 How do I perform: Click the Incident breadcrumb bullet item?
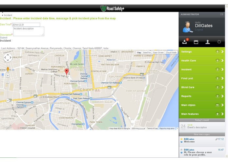coord(8,15)
